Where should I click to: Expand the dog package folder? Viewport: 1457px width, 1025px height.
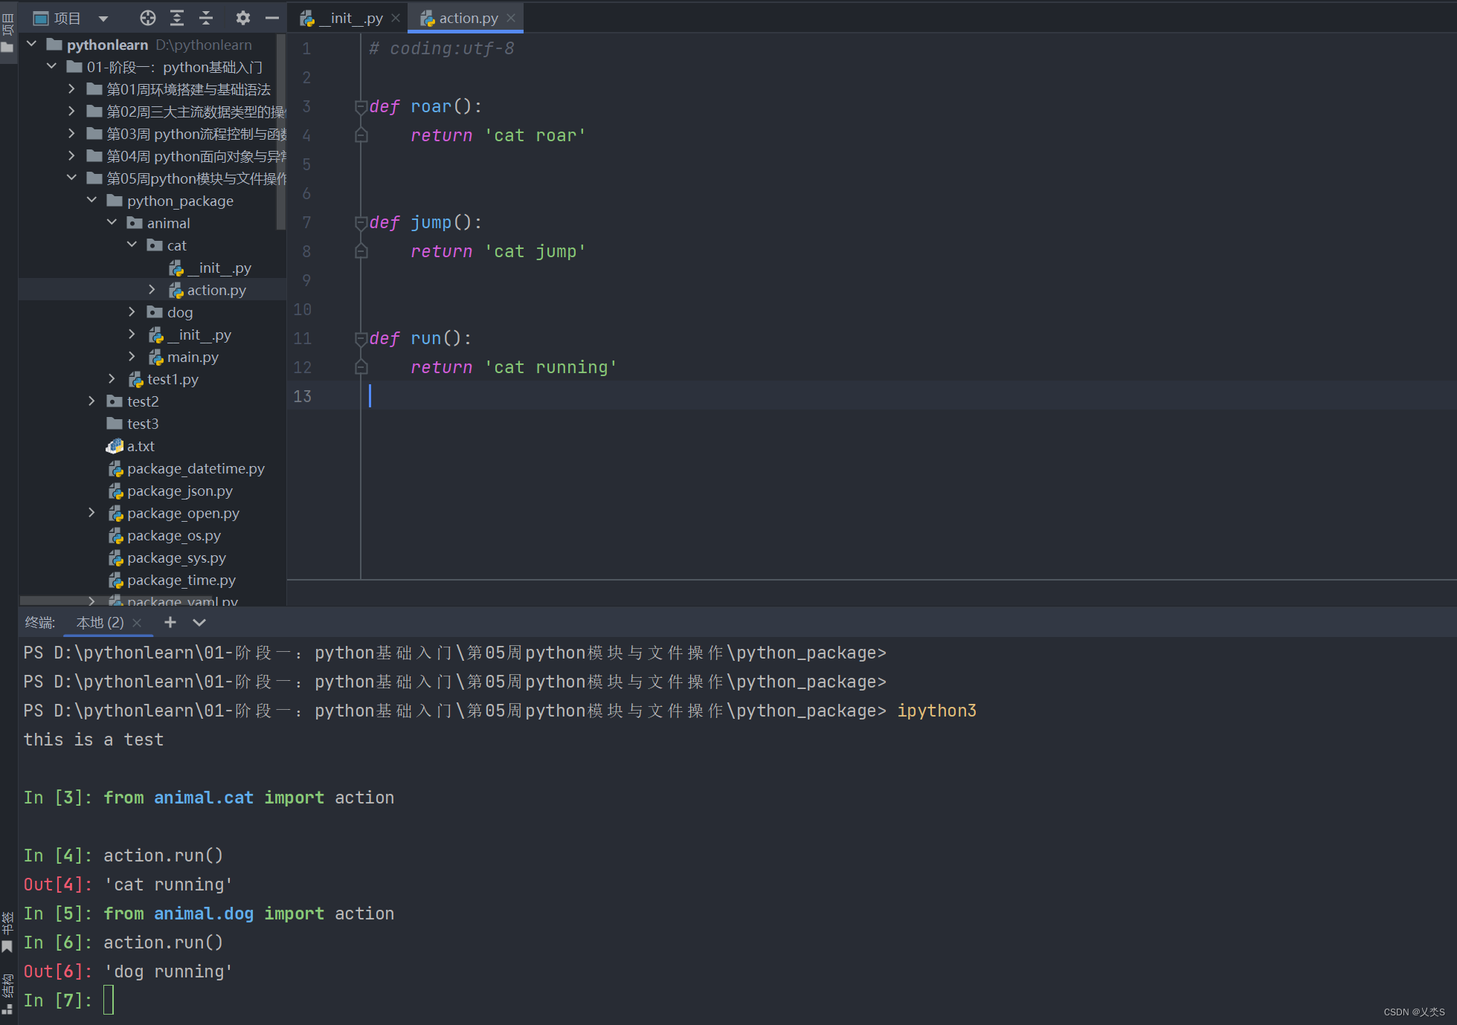pyautogui.click(x=132, y=312)
